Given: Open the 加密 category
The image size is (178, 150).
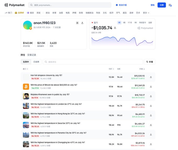Looking at the screenshot, I should click(61, 13).
